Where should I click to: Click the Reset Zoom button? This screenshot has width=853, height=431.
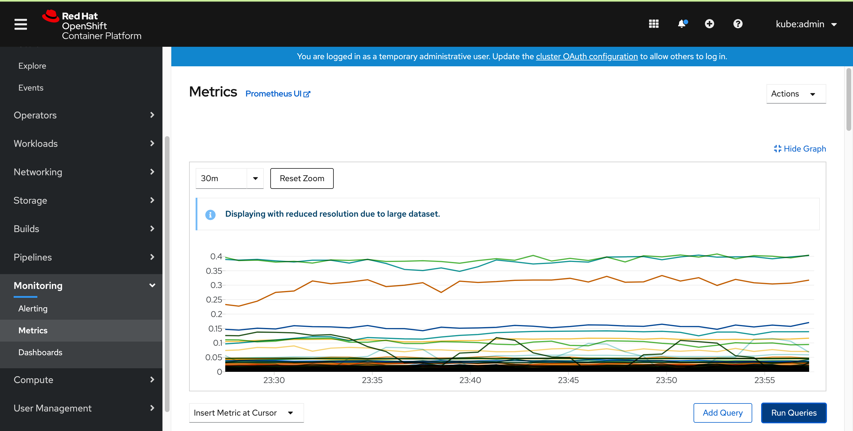coord(302,178)
